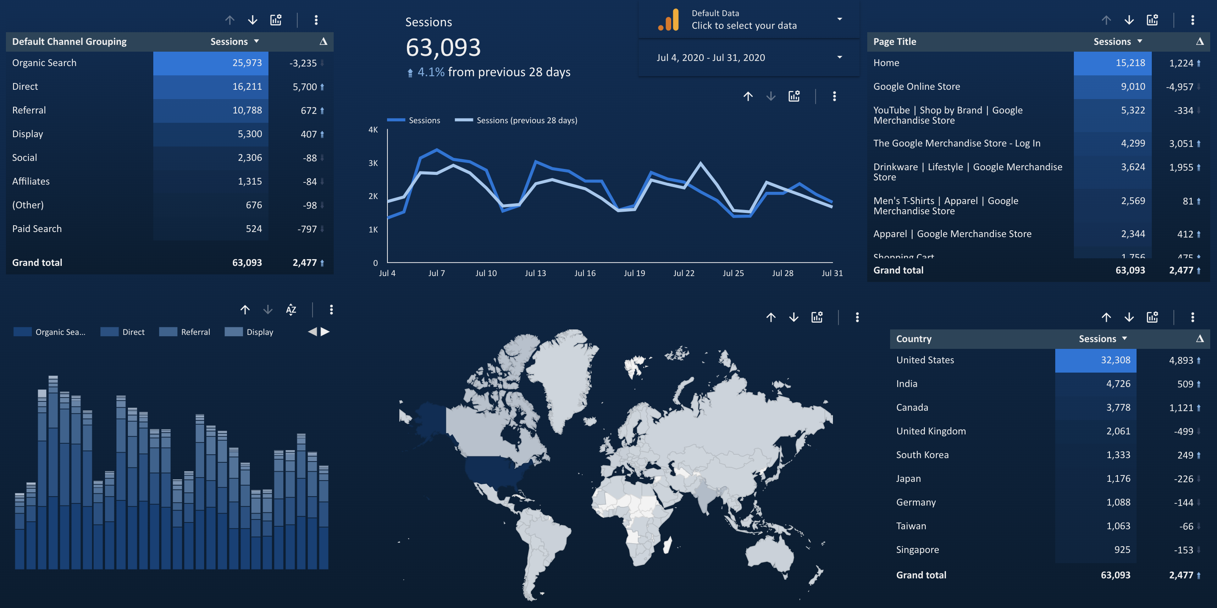Open three-dot menu above world map

tap(857, 317)
